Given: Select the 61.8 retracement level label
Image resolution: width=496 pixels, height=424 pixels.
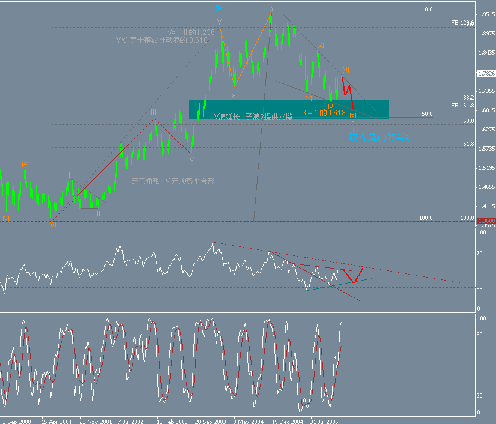Looking at the screenshot, I should tap(469, 143).
